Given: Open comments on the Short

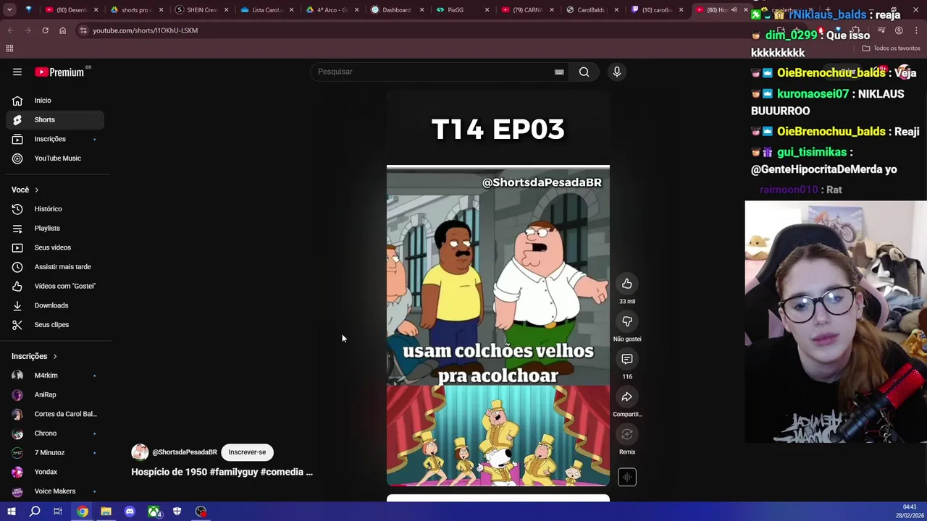Looking at the screenshot, I should (627, 359).
